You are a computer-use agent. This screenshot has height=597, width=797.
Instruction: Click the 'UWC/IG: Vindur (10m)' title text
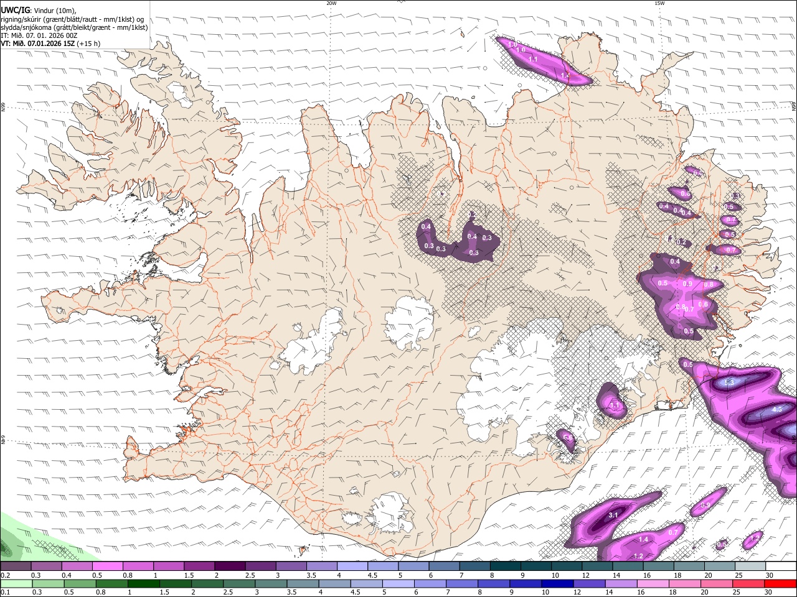coord(39,10)
